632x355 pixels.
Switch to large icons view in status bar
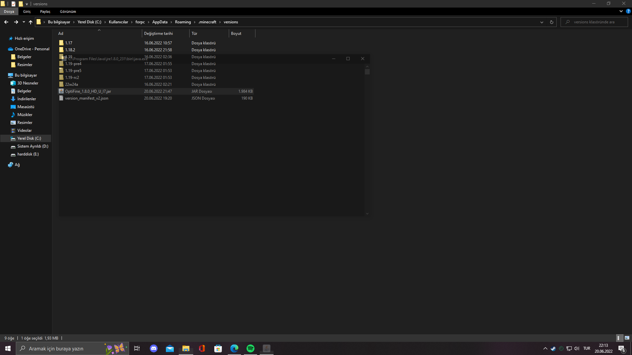click(627, 338)
